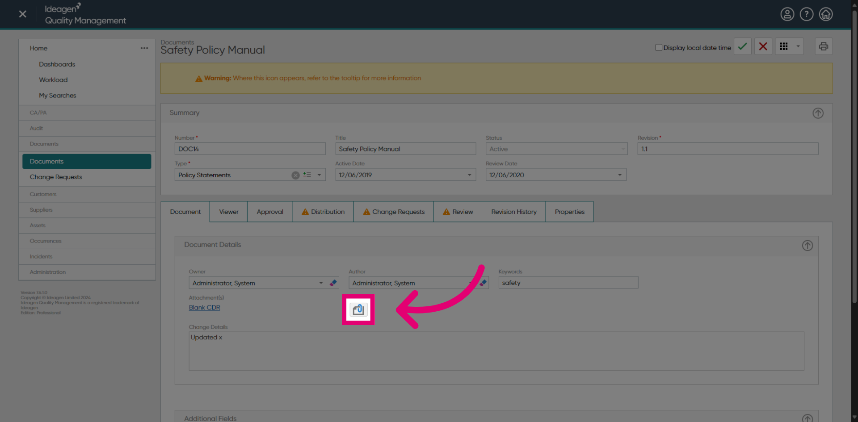
Task: Close the navigation menu with X icon
Action: [x=23, y=14]
